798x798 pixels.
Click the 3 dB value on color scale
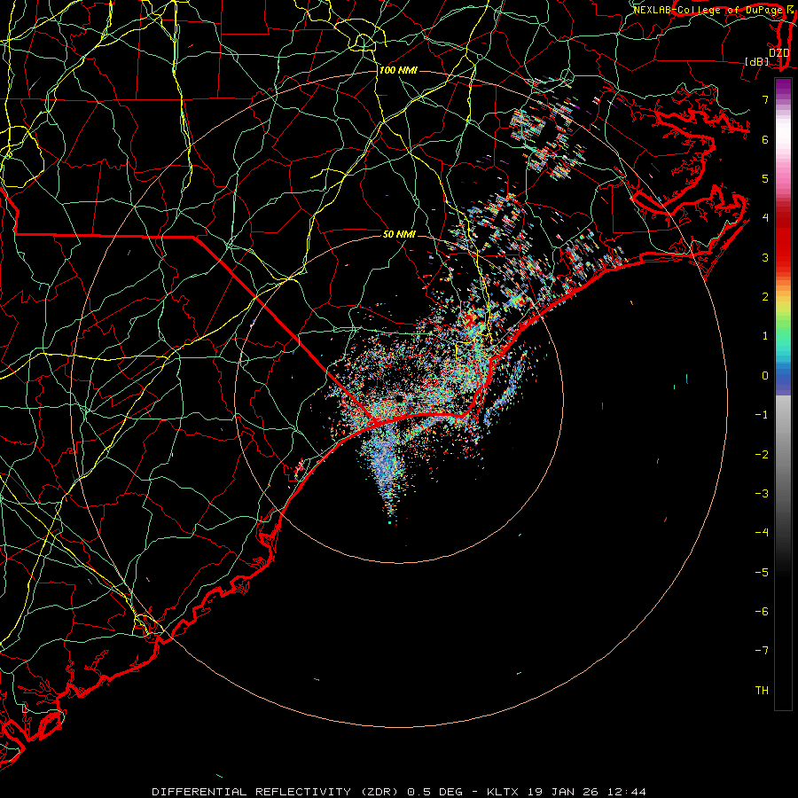[765, 257]
